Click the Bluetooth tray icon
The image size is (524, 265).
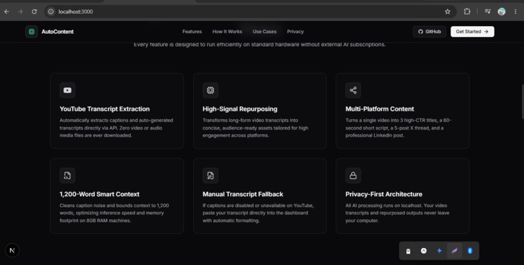(x=470, y=251)
